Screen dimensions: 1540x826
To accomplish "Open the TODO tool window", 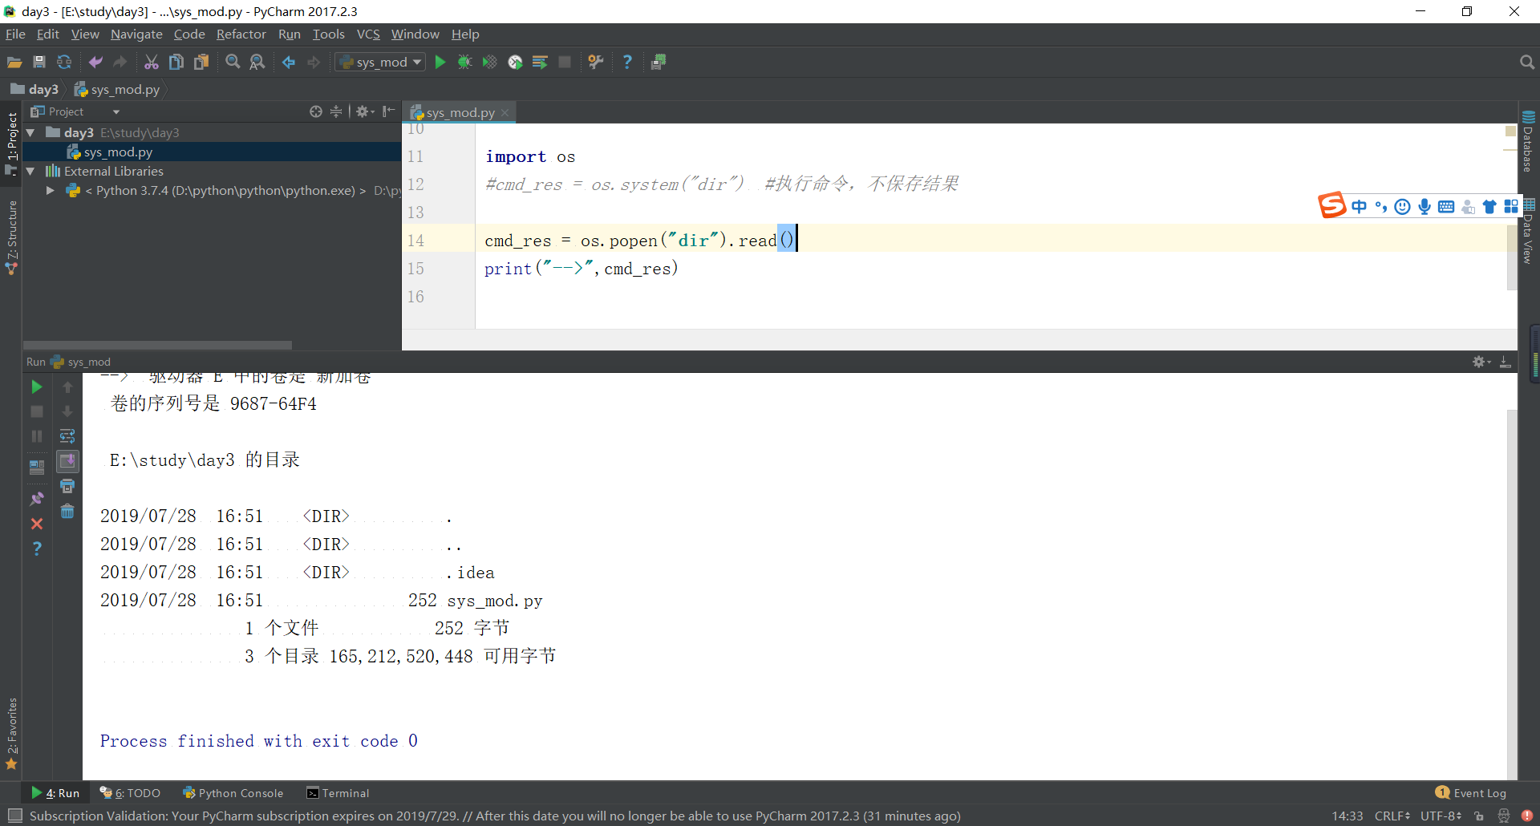I will (130, 792).
